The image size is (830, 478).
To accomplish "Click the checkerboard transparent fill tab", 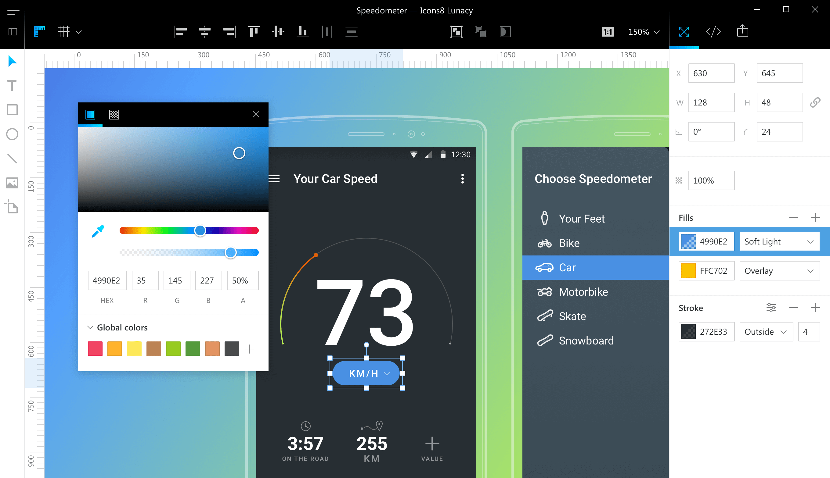I will 114,114.
